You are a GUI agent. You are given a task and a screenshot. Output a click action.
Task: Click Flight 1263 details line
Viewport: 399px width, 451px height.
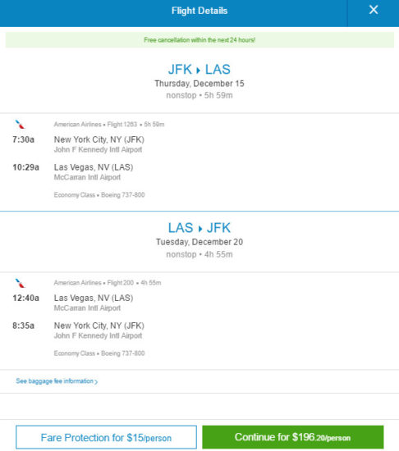pos(109,125)
